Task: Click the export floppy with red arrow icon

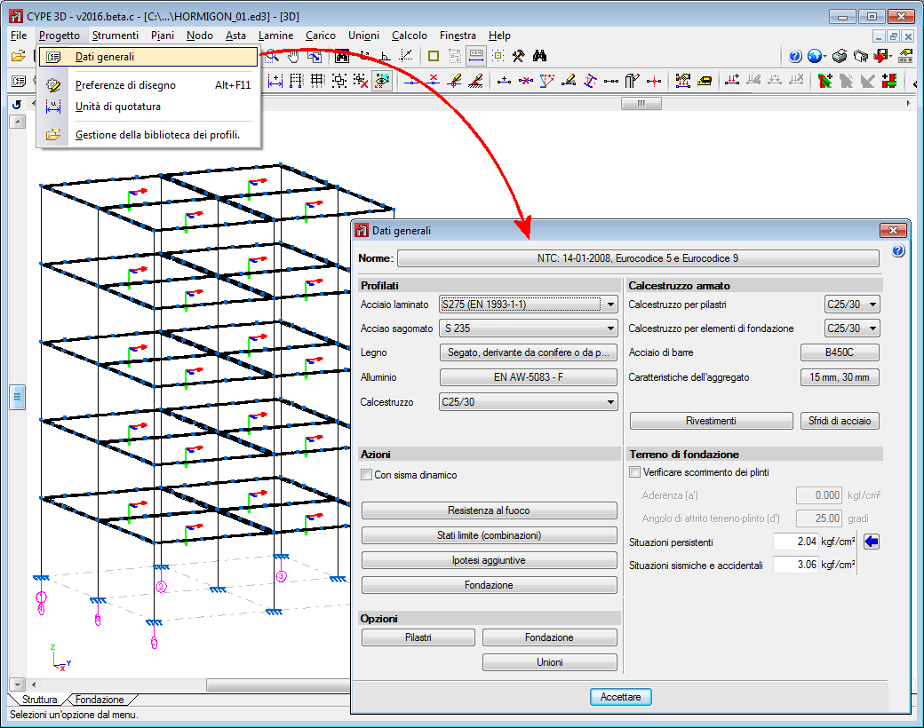Action: point(881,56)
